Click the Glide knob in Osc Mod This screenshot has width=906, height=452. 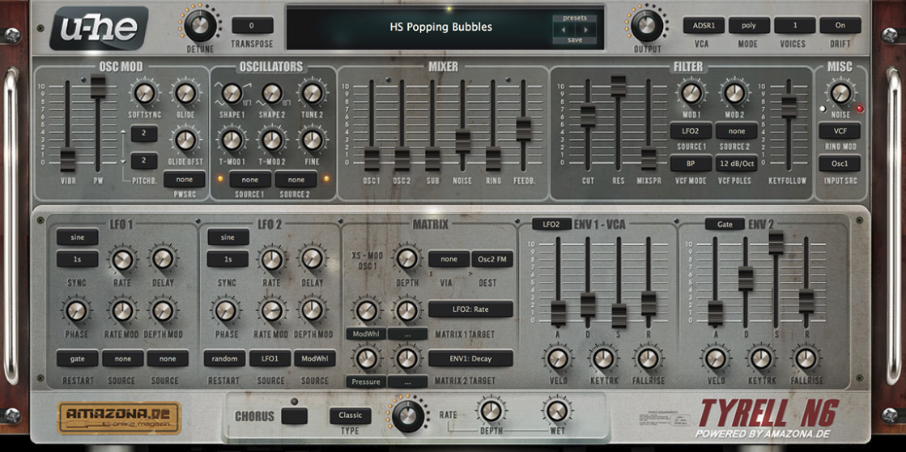click(185, 93)
